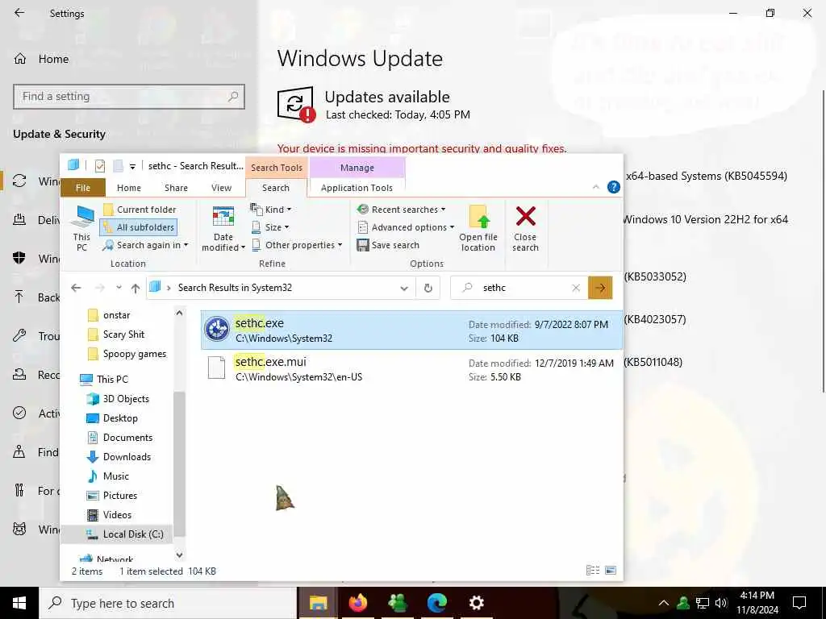This screenshot has height=619, width=826.
Task: Click the sethc search box
Action: point(519,288)
